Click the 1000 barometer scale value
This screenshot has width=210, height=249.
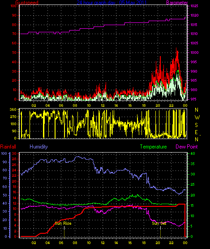(194, 52)
